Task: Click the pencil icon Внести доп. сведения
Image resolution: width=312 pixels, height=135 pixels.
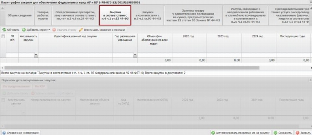Action: click(81, 30)
